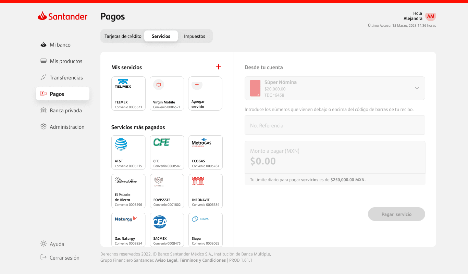
Task: Click the AT&T globe logo
Action: (x=121, y=144)
